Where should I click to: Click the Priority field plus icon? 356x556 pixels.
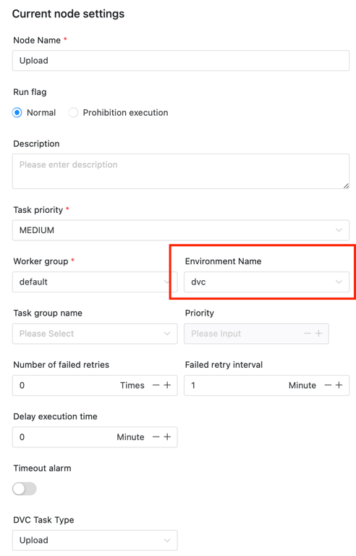(319, 333)
